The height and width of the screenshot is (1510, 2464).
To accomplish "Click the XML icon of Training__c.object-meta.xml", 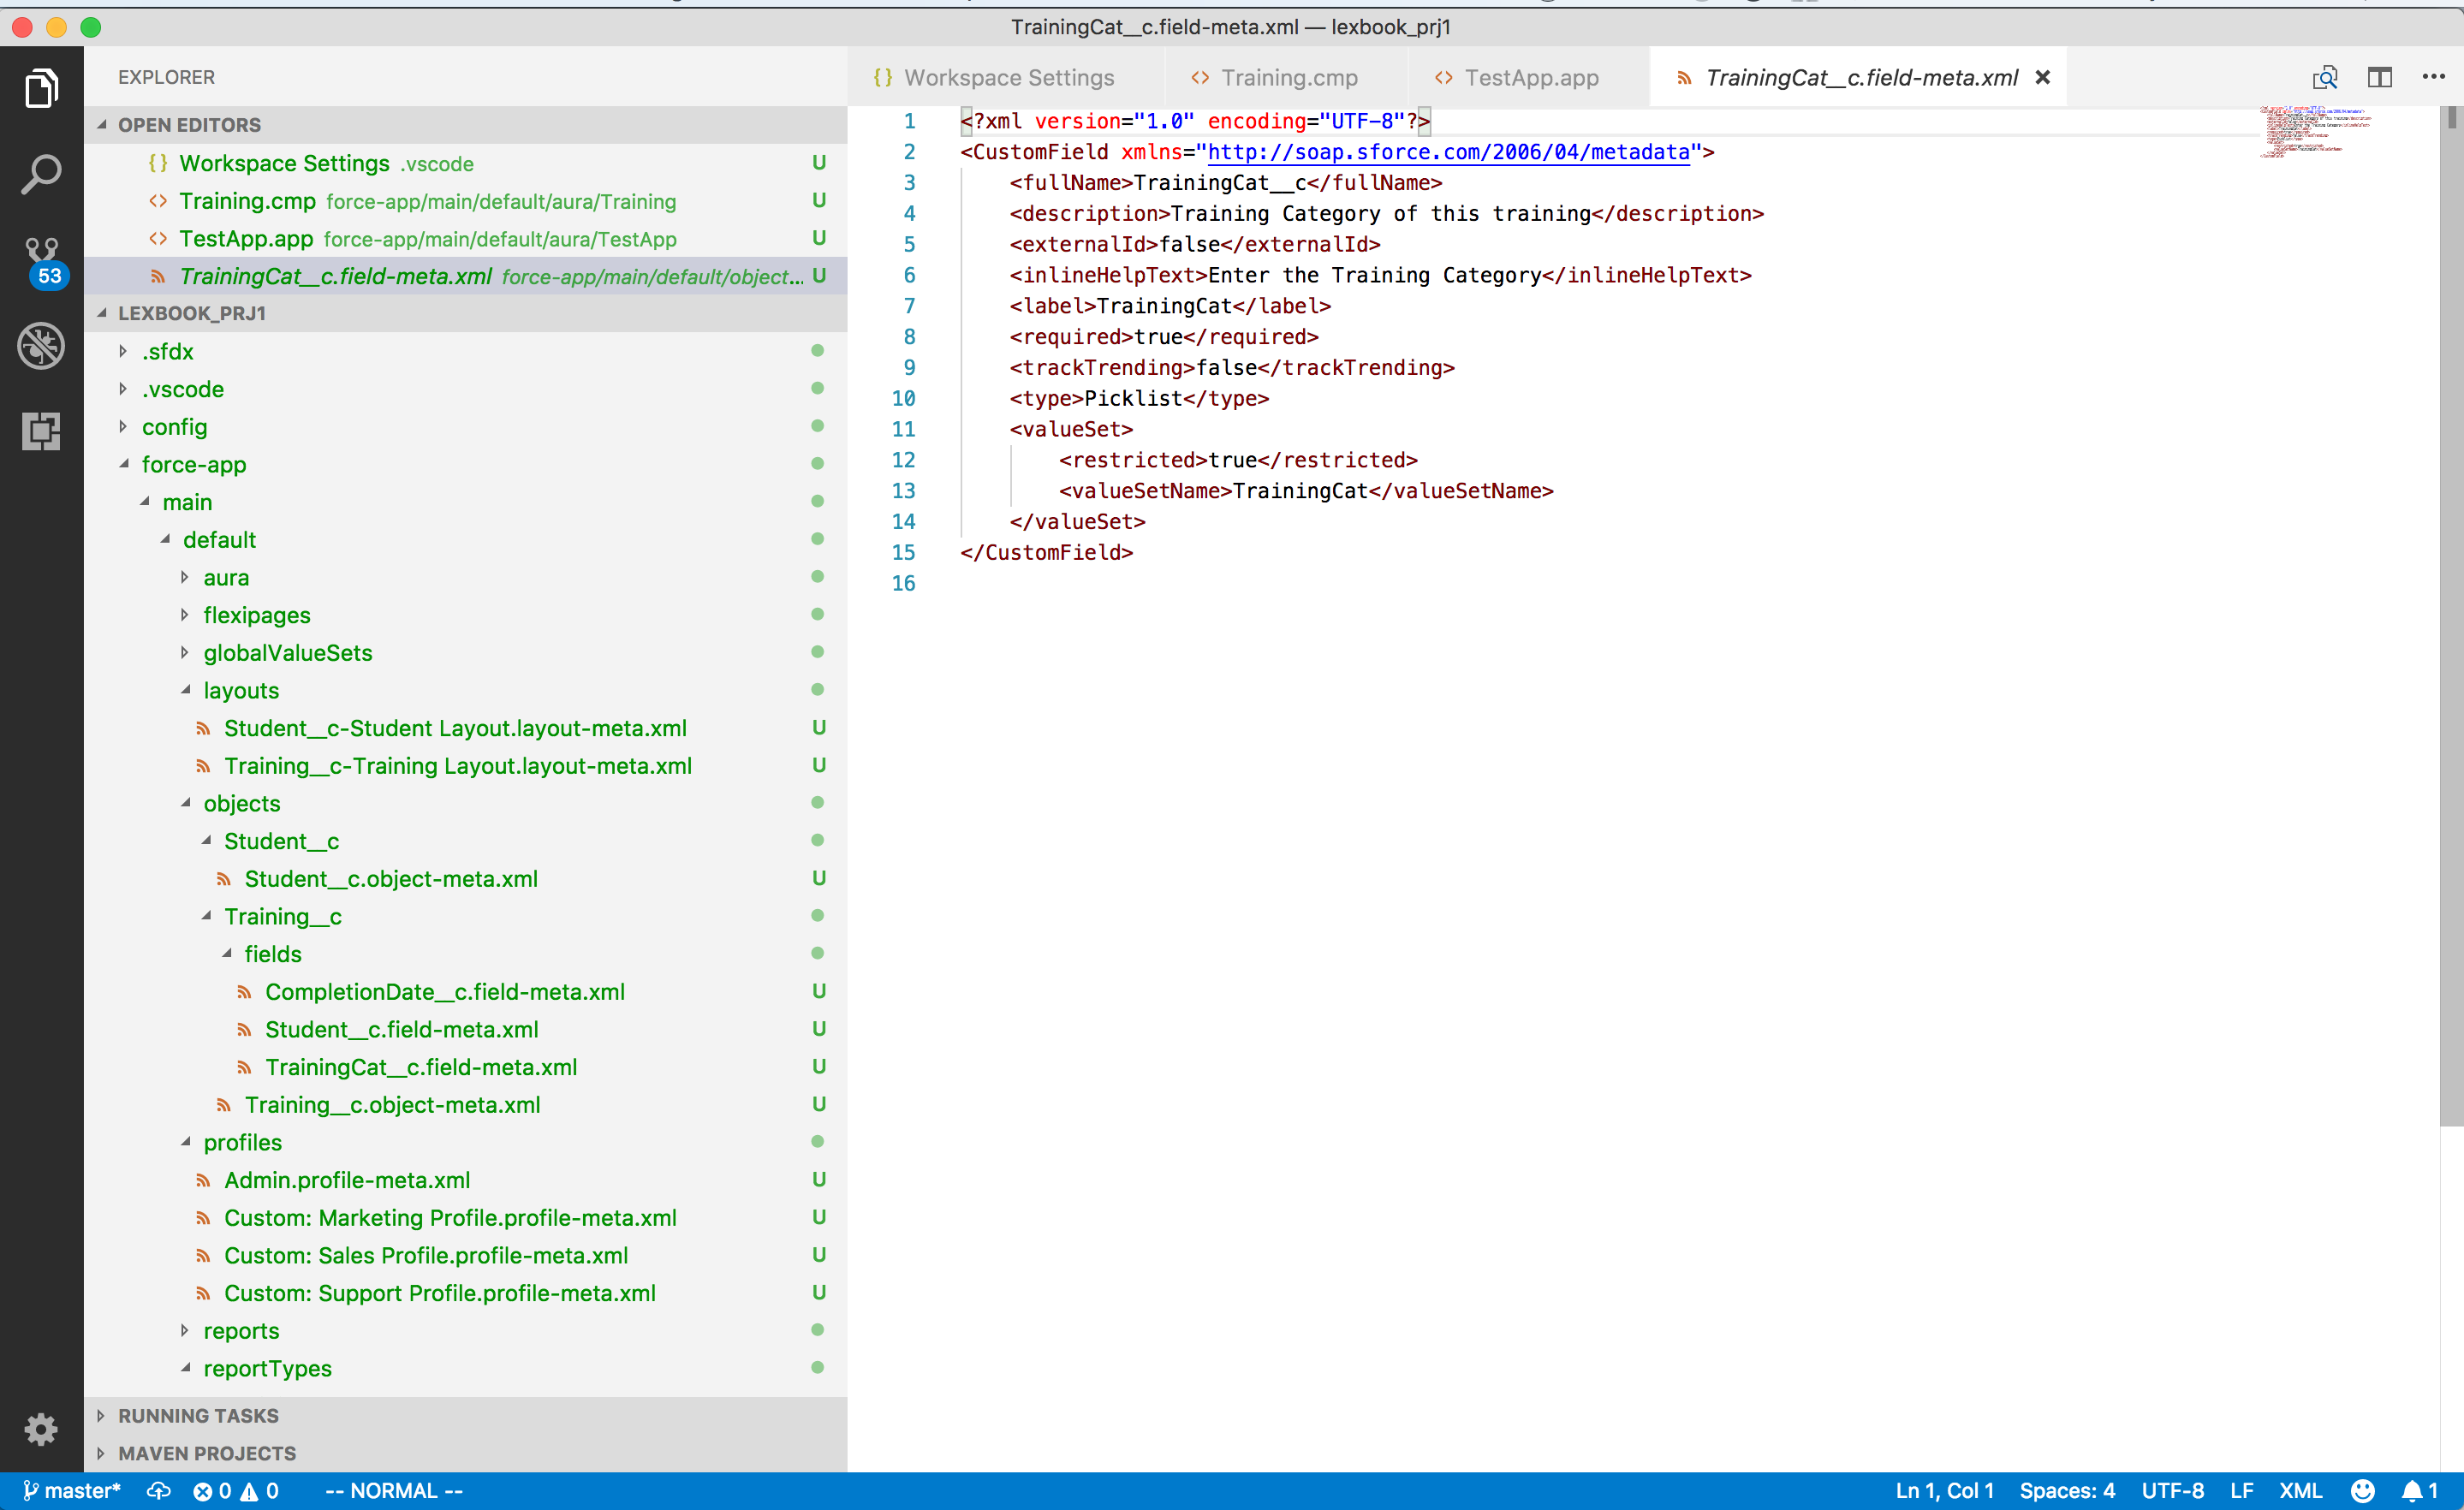I will (x=224, y=1106).
